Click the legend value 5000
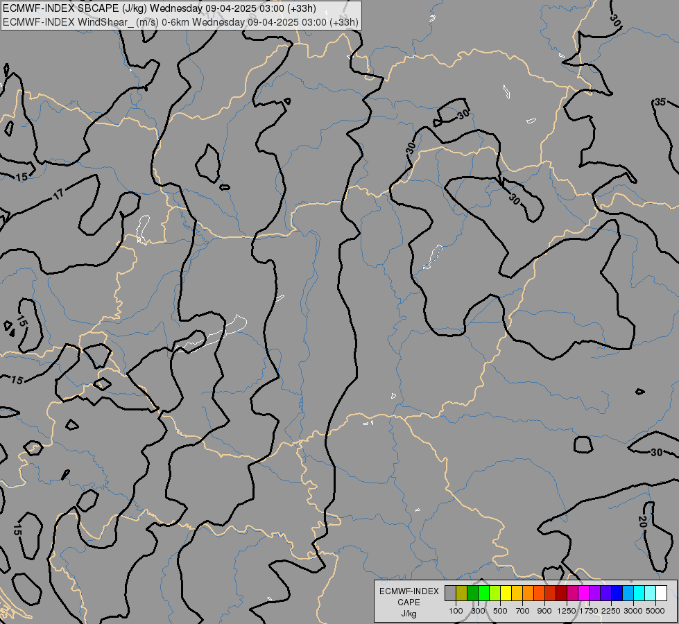The width and height of the screenshot is (679, 624). [x=655, y=611]
